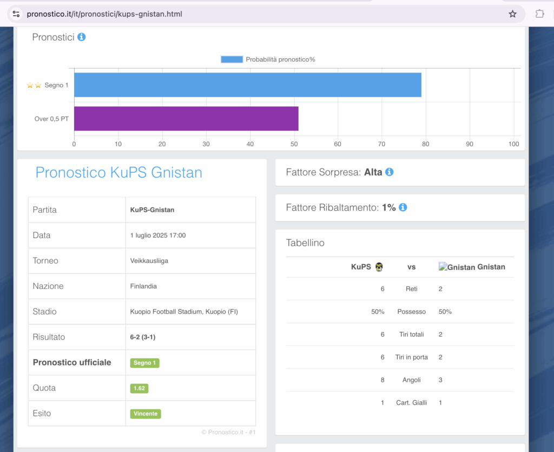The width and height of the screenshot is (554, 452).
Task: Select the date '1 luglio 2025 17:00'
Action: click(158, 235)
